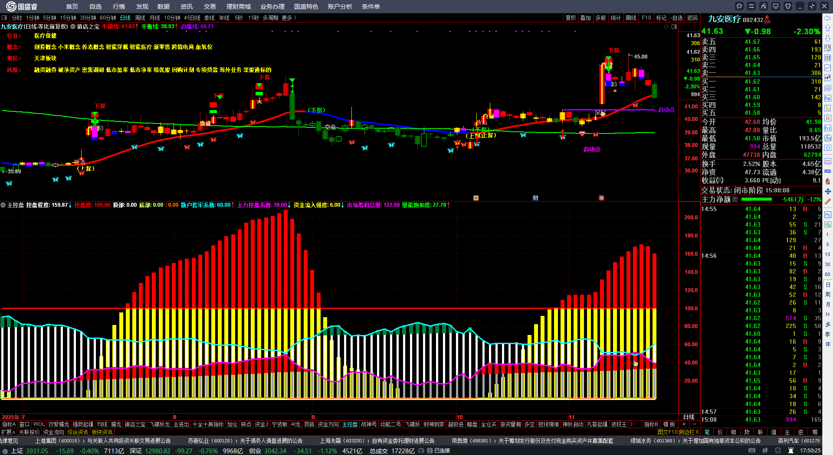Click the 模板 template button
This screenshot has height=455, width=833.
(669, 424)
